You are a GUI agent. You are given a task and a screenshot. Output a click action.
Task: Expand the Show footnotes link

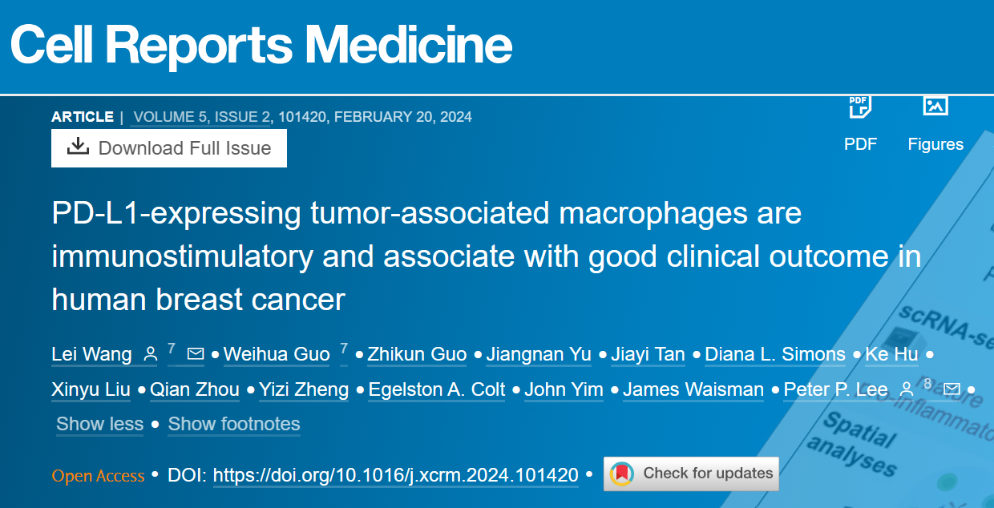(x=234, y=424)
